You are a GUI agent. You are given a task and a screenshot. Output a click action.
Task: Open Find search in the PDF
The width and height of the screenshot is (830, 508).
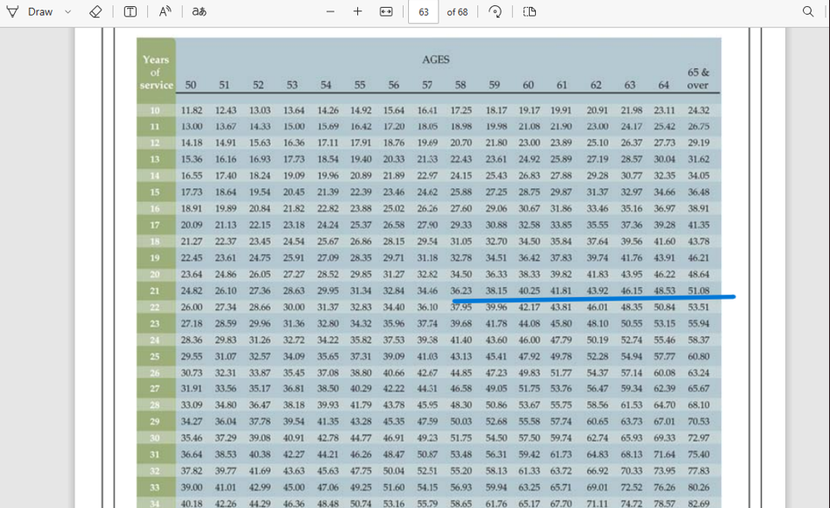pos(808,12)
